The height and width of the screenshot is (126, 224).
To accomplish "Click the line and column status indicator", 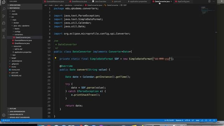I will 169,120.
